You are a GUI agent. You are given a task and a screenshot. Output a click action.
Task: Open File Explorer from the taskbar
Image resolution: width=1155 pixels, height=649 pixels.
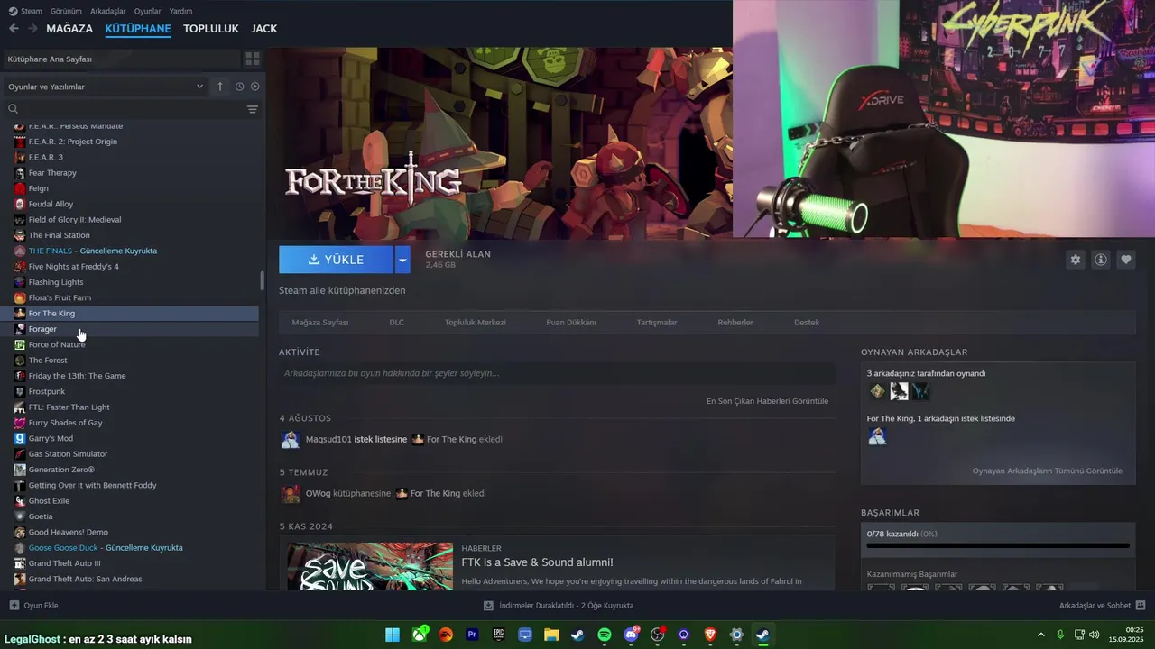551,635
